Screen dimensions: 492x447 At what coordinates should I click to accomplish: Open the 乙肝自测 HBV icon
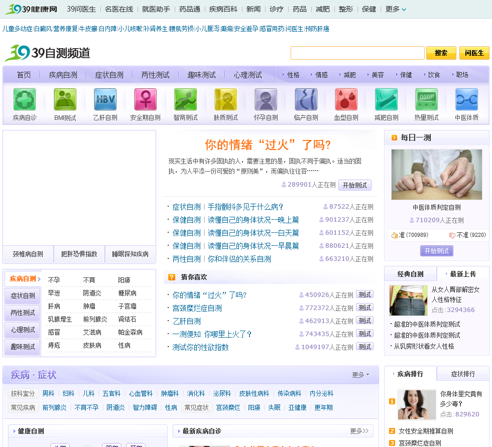(105, 99)
